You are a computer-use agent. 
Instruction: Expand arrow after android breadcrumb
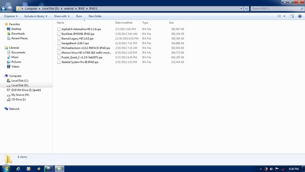pos(76,8)
